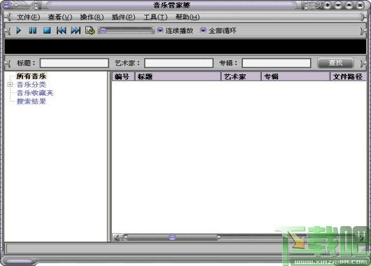The image size is (371, 266).
Task: Sort by the 艺术家 column header
Action: 241,77
